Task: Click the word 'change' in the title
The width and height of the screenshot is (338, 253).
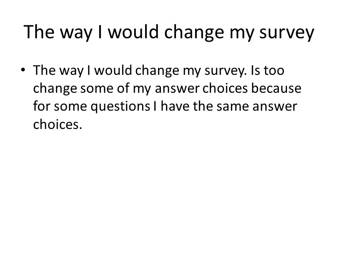Action: [194, 32]
